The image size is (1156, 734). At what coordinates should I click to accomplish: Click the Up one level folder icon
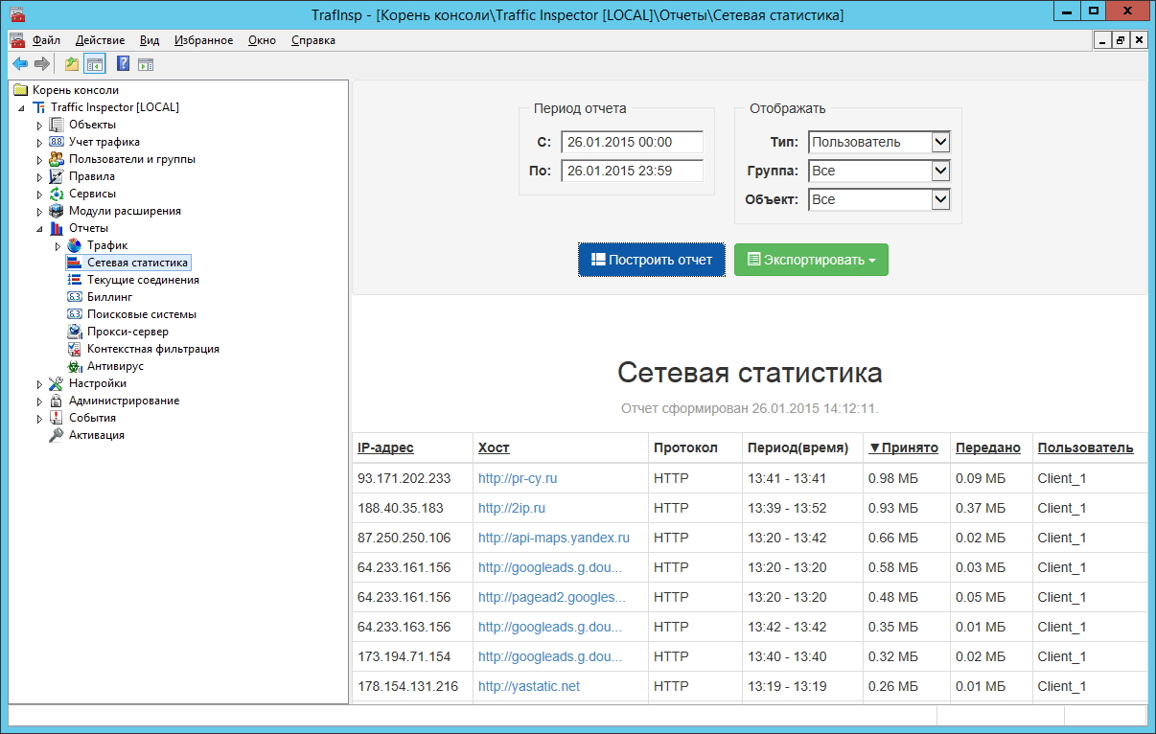[72, 64]
